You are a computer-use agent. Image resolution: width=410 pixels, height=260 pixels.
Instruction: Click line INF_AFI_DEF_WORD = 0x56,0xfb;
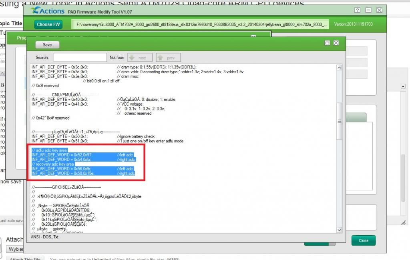pyautogui.click(x=61, y=169)
